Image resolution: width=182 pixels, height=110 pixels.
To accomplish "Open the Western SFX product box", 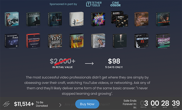I will [x=163, y=19].
